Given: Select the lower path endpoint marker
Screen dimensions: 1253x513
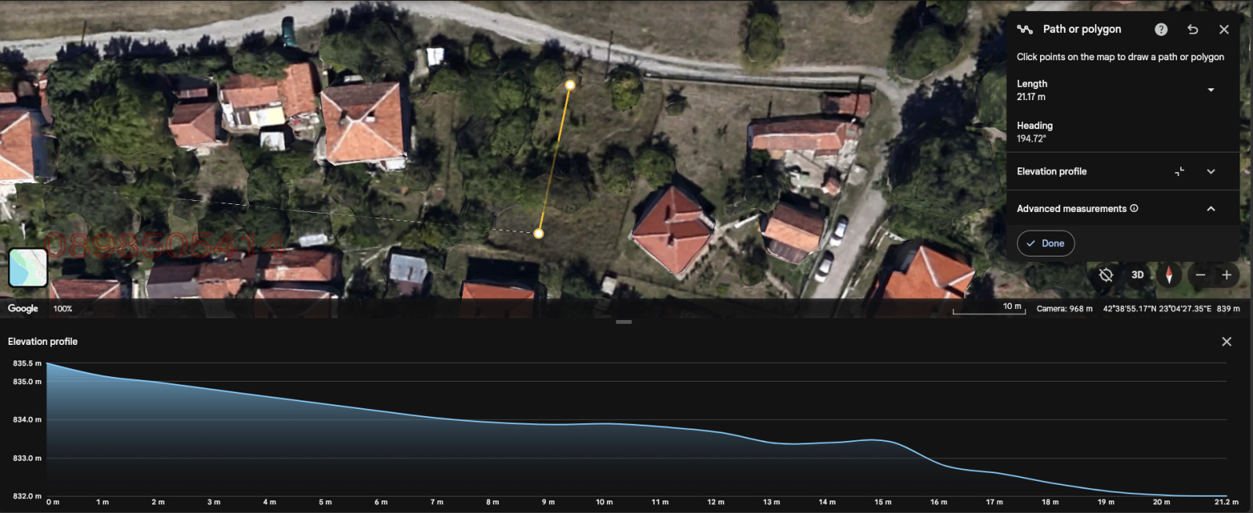Looking at the screenshot, I should (539, 233).
